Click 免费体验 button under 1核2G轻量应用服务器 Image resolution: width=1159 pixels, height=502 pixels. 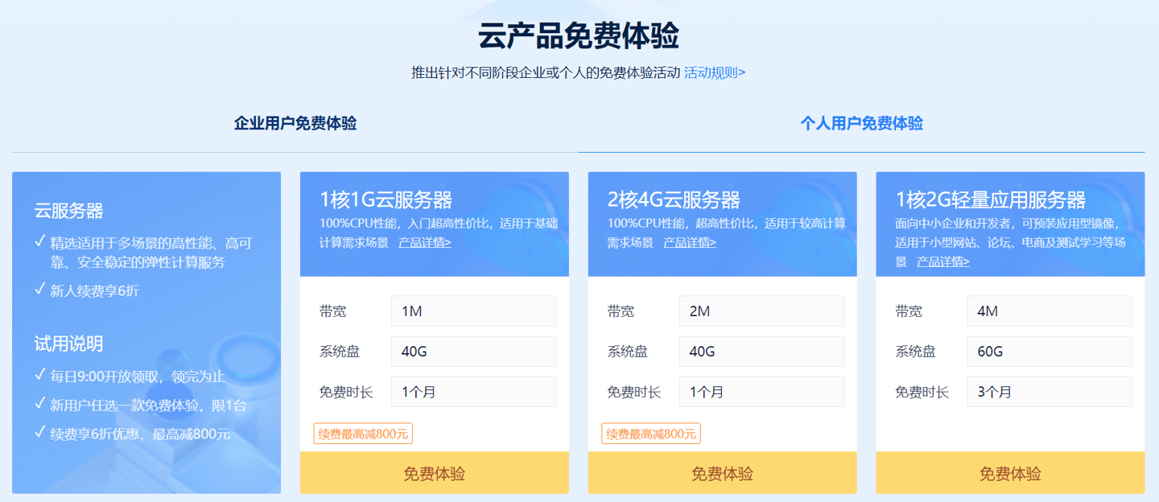[x=1010, y=473]
